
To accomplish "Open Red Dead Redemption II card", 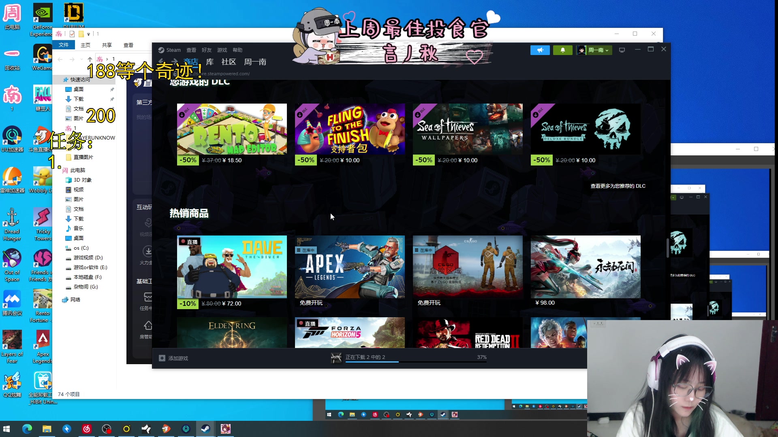I will 468,333.
